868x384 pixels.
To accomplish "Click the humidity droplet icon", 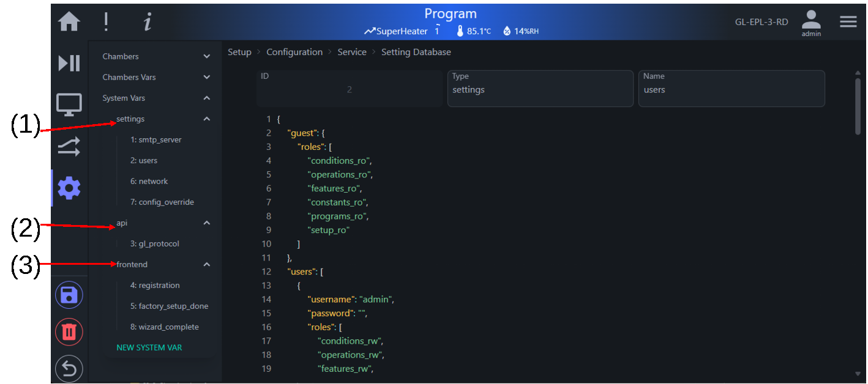I will coord(507,31).
